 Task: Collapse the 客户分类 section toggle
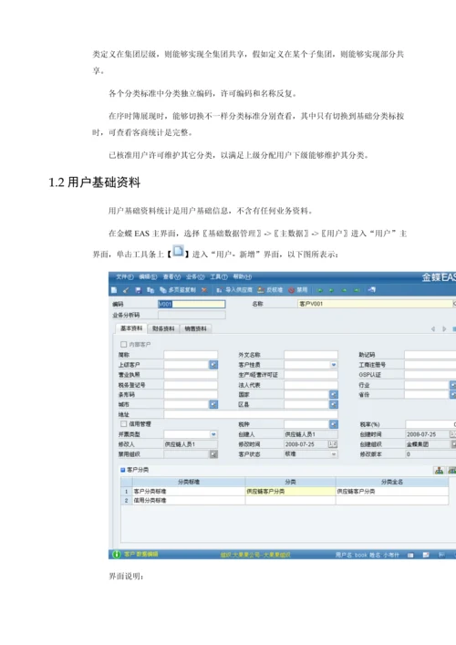click(x=122, y=470)
